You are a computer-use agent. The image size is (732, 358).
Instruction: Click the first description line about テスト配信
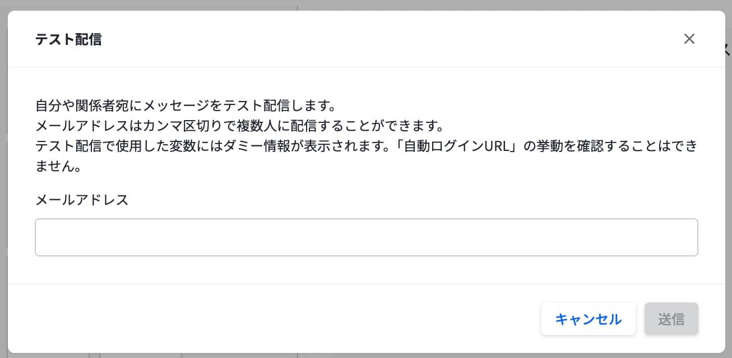pos(185,105)
